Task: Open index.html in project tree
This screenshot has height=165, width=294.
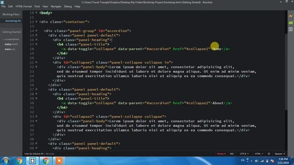Action: coord(11,44)
